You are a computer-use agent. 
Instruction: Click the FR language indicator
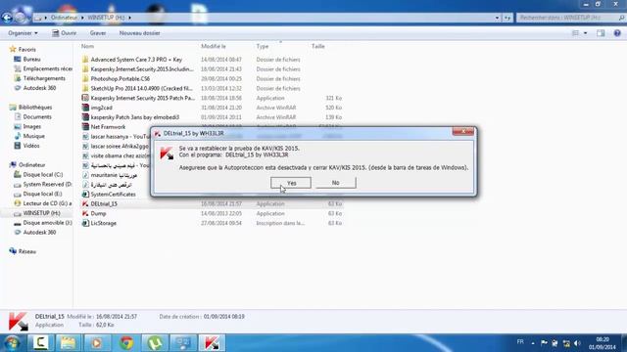pyautogui.click(x=520, y=342)
